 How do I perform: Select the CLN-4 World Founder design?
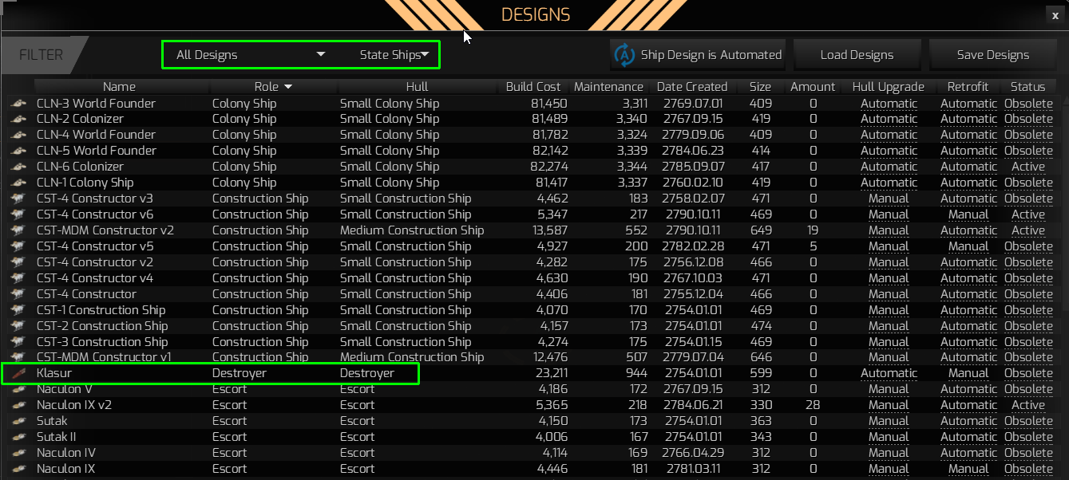tap(96, 135)
